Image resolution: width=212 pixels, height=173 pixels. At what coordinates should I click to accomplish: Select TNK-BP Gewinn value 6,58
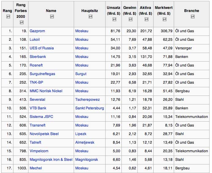tap(132, 82)
